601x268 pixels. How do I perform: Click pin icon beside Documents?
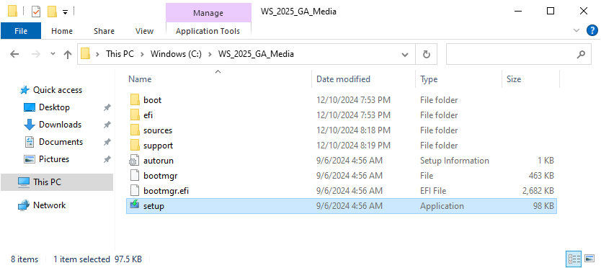tap(107, 142)
